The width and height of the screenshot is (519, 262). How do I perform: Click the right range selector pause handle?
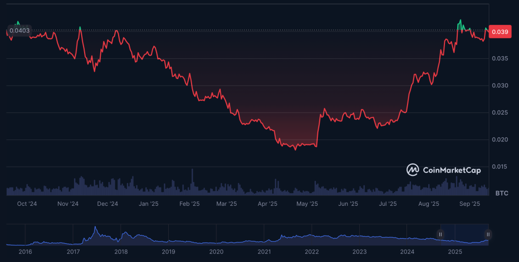pyautogui.click(x=488, y=234)
